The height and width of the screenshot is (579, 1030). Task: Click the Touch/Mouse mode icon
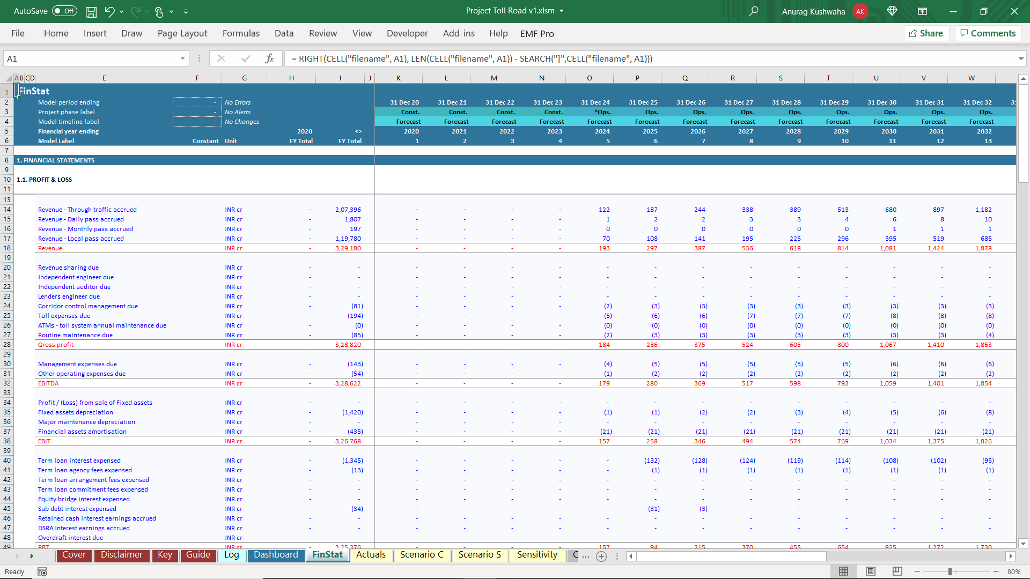pyautogui.click(x=159, y=11)
